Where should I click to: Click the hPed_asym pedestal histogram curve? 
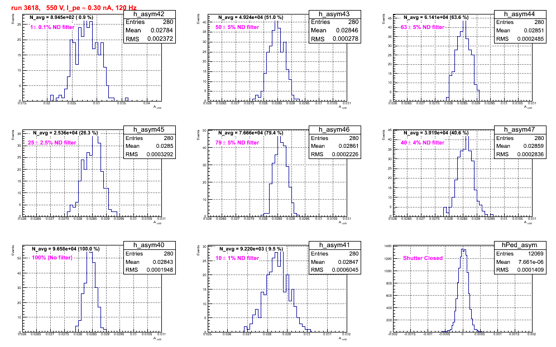[463, 291]
